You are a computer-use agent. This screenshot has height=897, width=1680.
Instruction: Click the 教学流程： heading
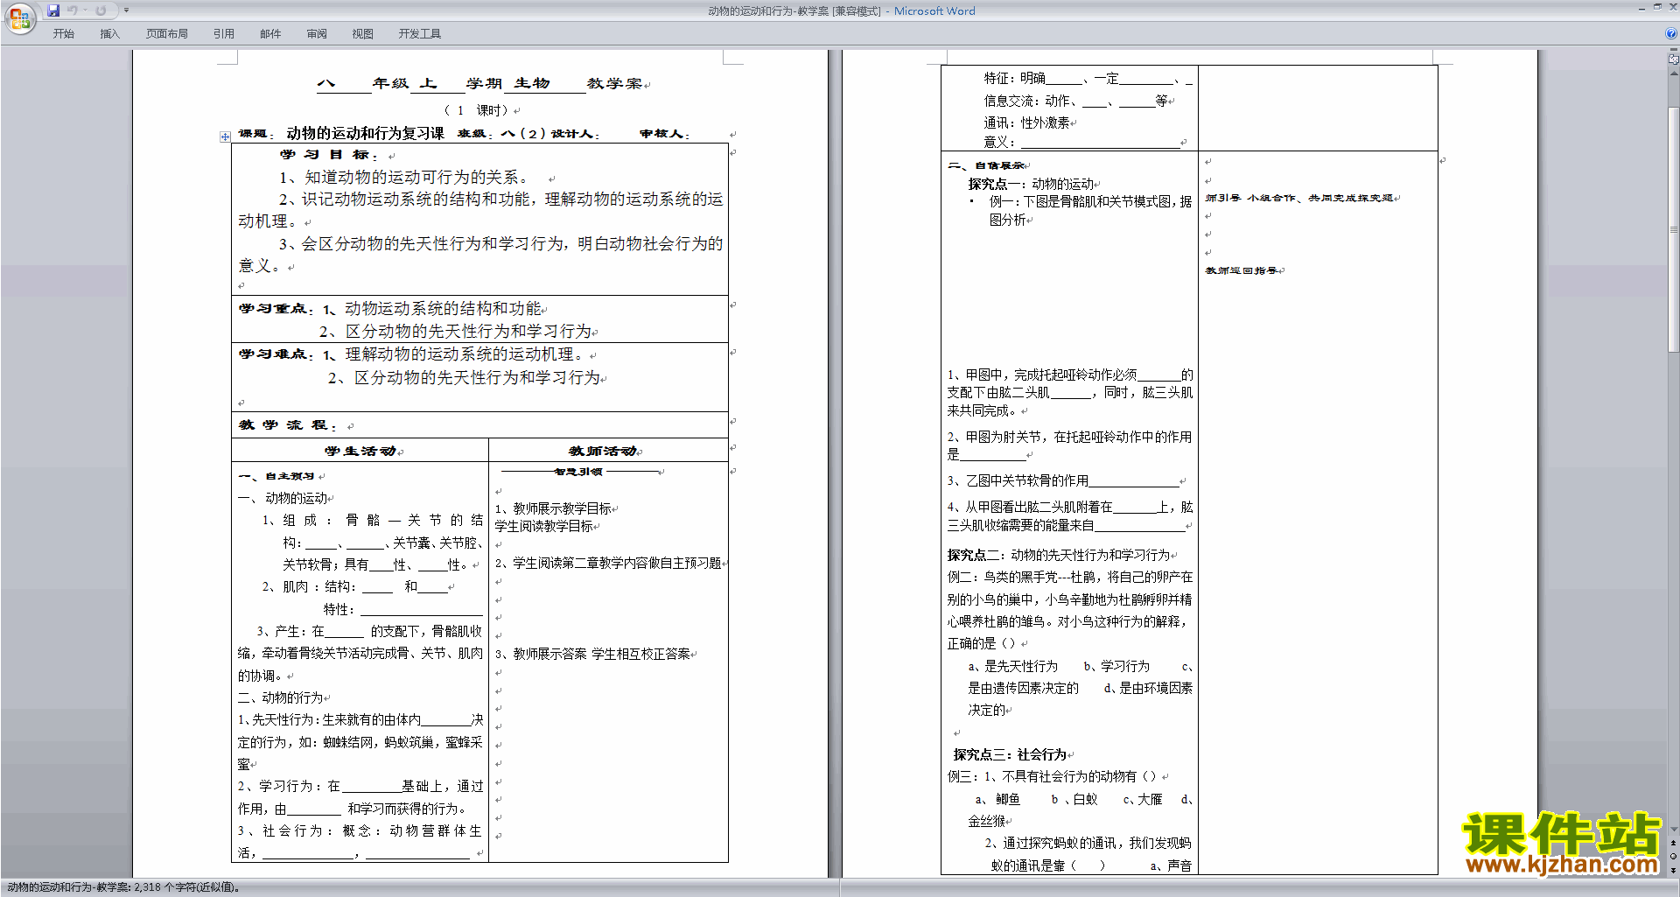pyautogui.click(x=288, y=425)
